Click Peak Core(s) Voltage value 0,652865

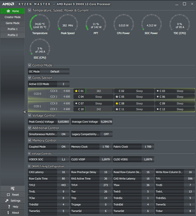tap(63, 121)
